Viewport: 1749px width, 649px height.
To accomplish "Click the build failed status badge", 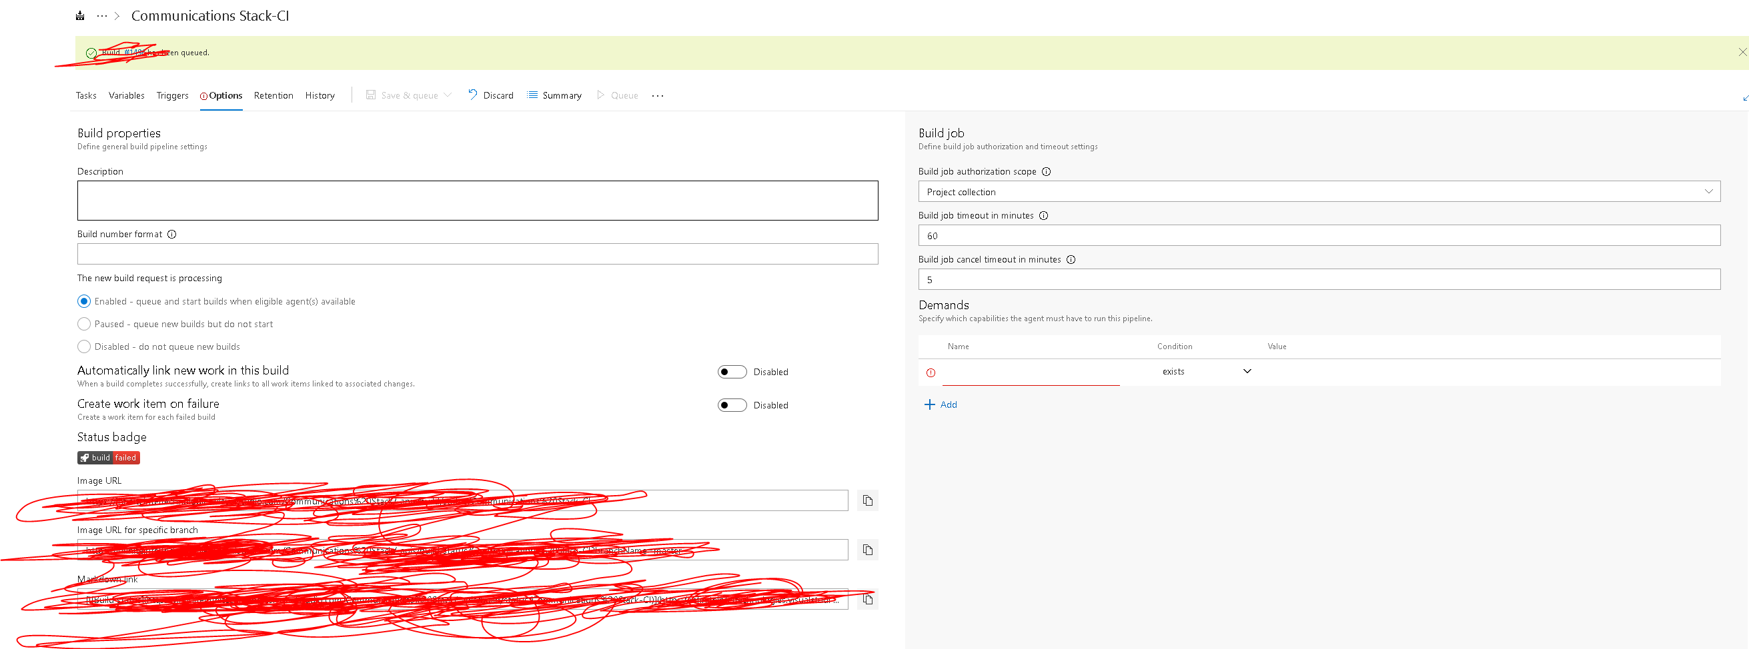I will (x=109, y=458).
